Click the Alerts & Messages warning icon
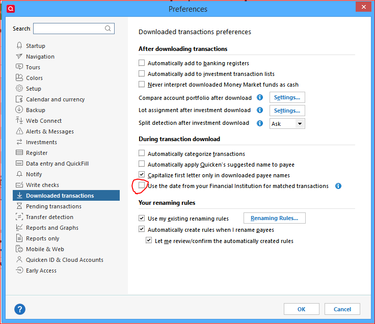The height and width of the screenshot is (324, 375). point(19,131)
